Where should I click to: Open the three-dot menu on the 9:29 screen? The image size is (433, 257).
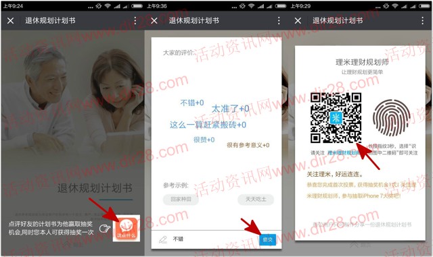[x=423, y=21]
